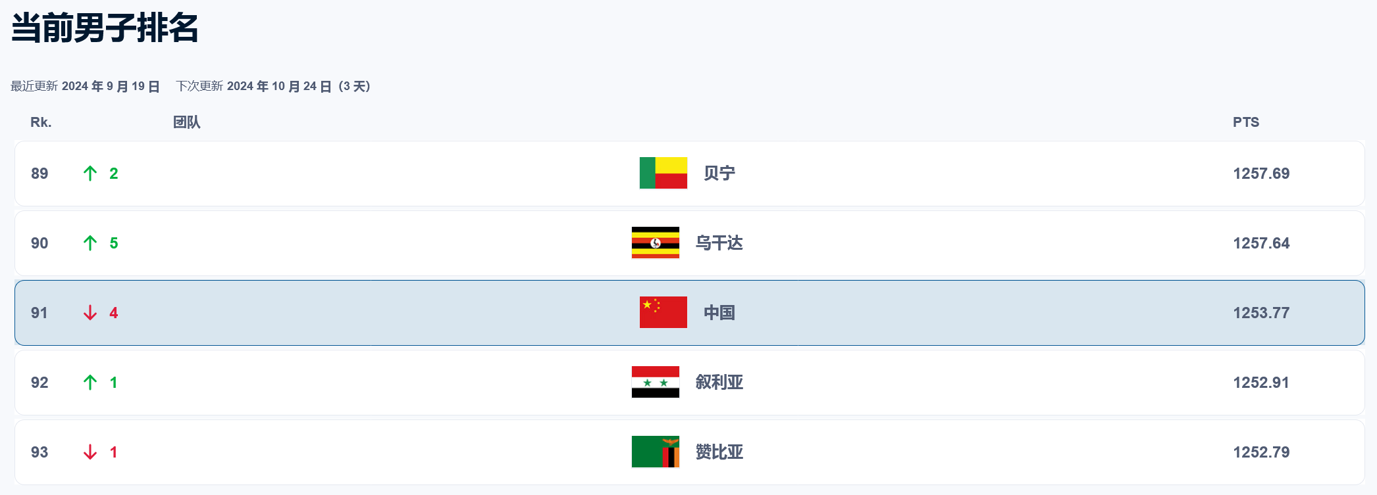This screenshot has height=495, width=1377.
Task: Open the 叙利亚 team link
Action: [719, 382]
